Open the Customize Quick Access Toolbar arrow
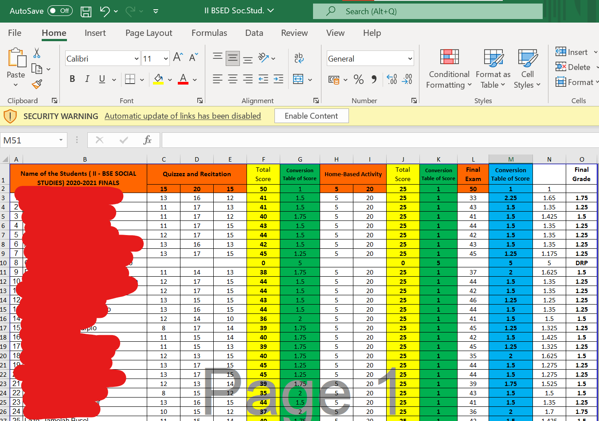This screenshot has height=421, width=599. (156, 12)
